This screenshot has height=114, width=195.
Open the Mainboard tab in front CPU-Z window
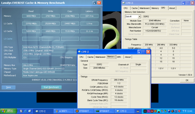pos(100,57)
